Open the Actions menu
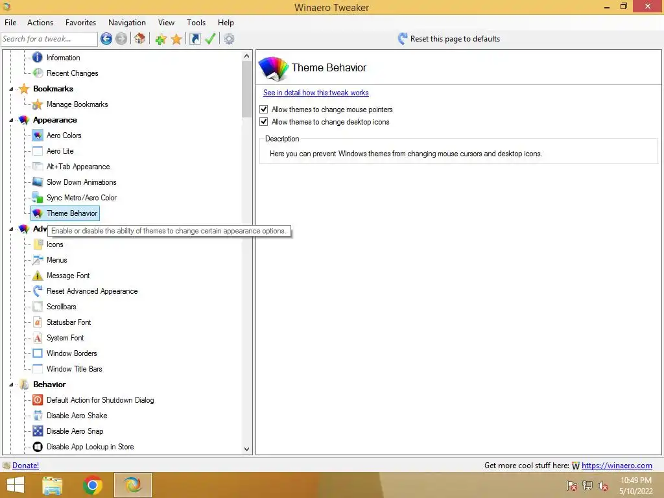664x498 pixels. [x=40, y=23]
